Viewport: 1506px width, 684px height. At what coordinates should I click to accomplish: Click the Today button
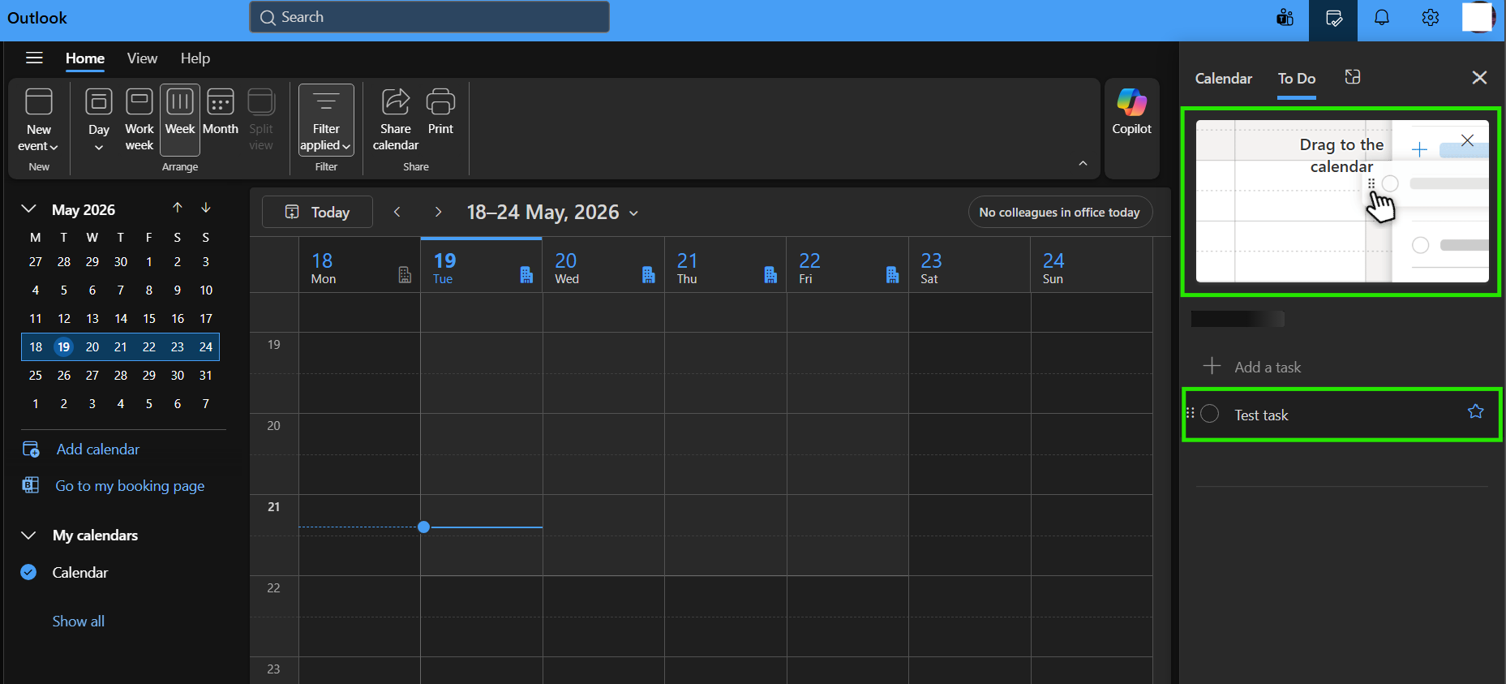point(317,212)
